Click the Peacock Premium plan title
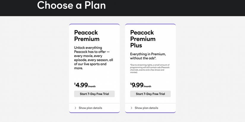Image resolution: width=245 pixels, height=122 pixels. pyautogui.click(x=87, y=36)
